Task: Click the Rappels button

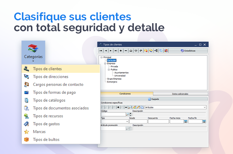Action: click(x=154, y=99)
